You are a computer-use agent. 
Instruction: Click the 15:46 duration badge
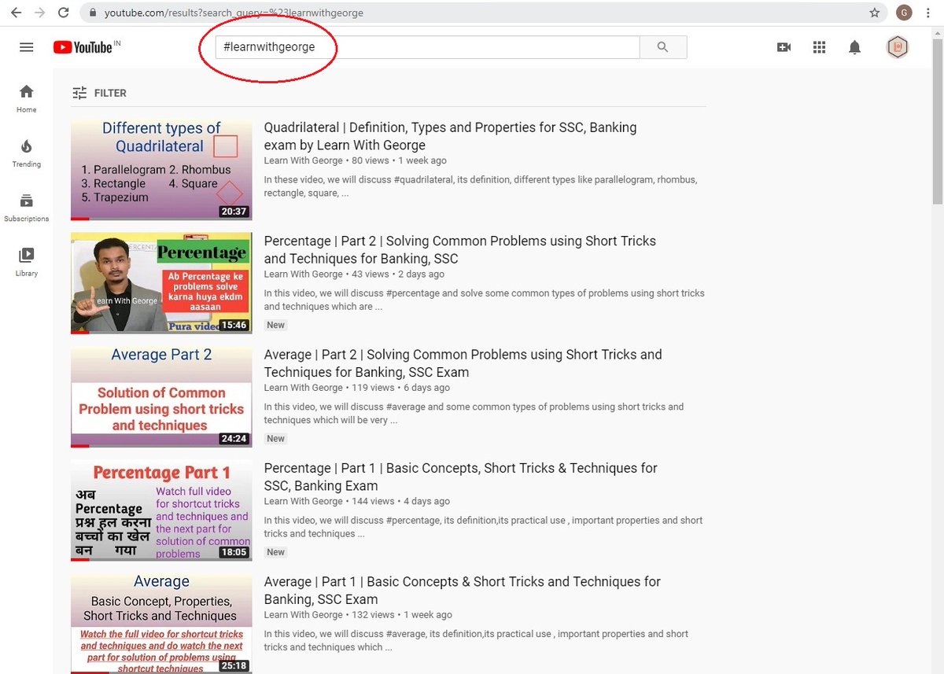[x=234, y=325]
